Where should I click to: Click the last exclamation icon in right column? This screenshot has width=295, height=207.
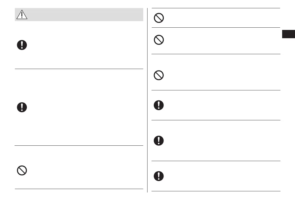tap(159, 176)
